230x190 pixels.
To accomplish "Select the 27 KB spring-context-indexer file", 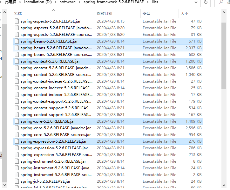I will [108, 81].
